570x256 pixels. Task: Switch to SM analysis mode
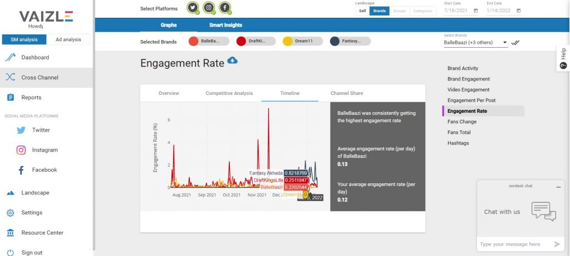pyautogui.click(x=24, y=39)
